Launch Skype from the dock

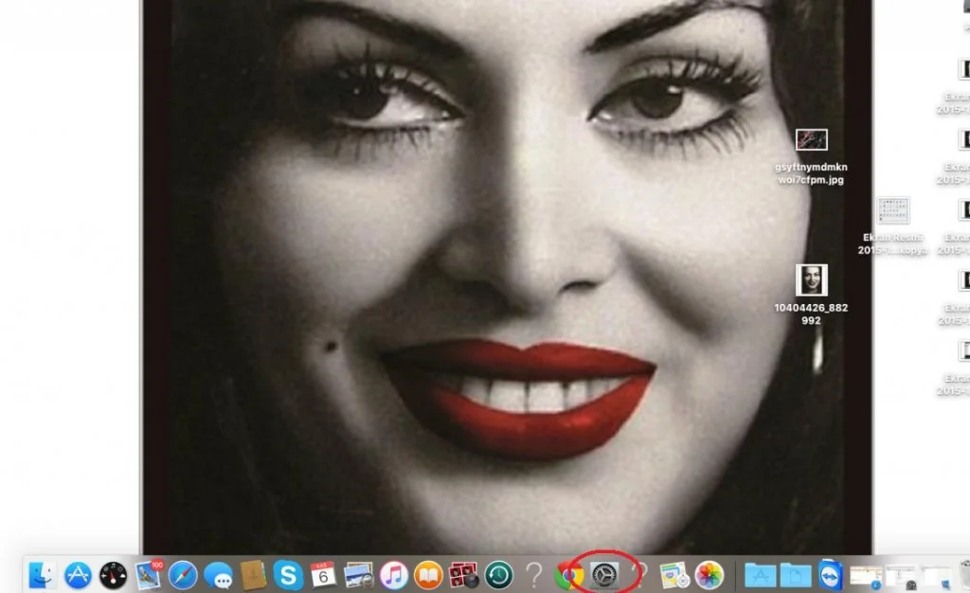(288, 575)
